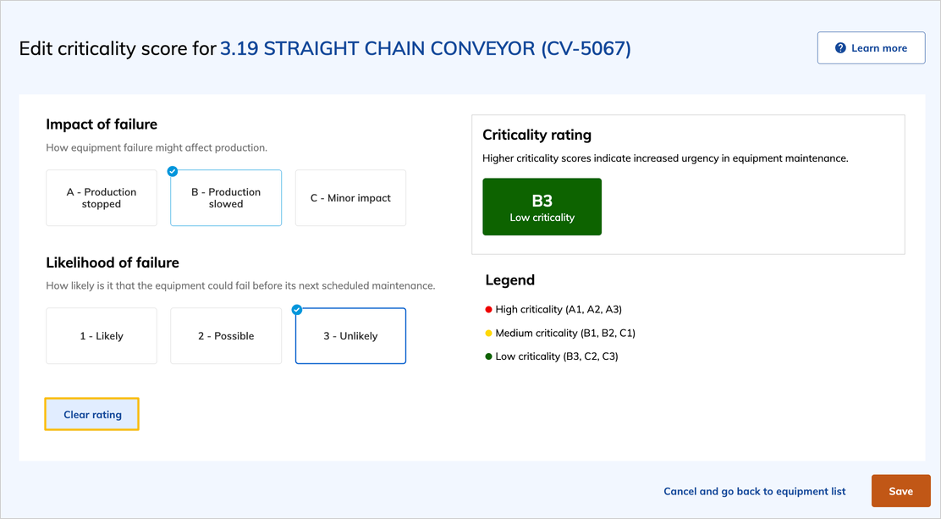
Task: Open the Learn more help button
Action: (871, 48)
